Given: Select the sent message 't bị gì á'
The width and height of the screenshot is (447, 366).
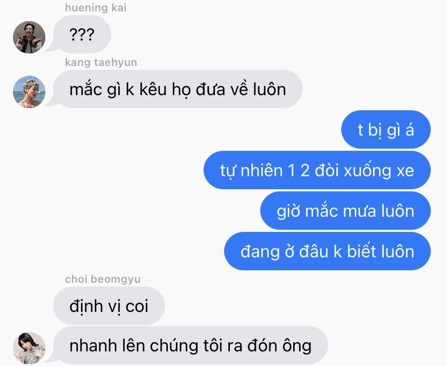Looking at the screenshot, I should pyautogui.click(x=385, y=130).
